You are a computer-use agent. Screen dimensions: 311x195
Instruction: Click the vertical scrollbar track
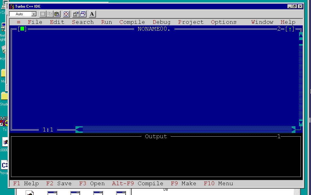[x=301, y=82]
